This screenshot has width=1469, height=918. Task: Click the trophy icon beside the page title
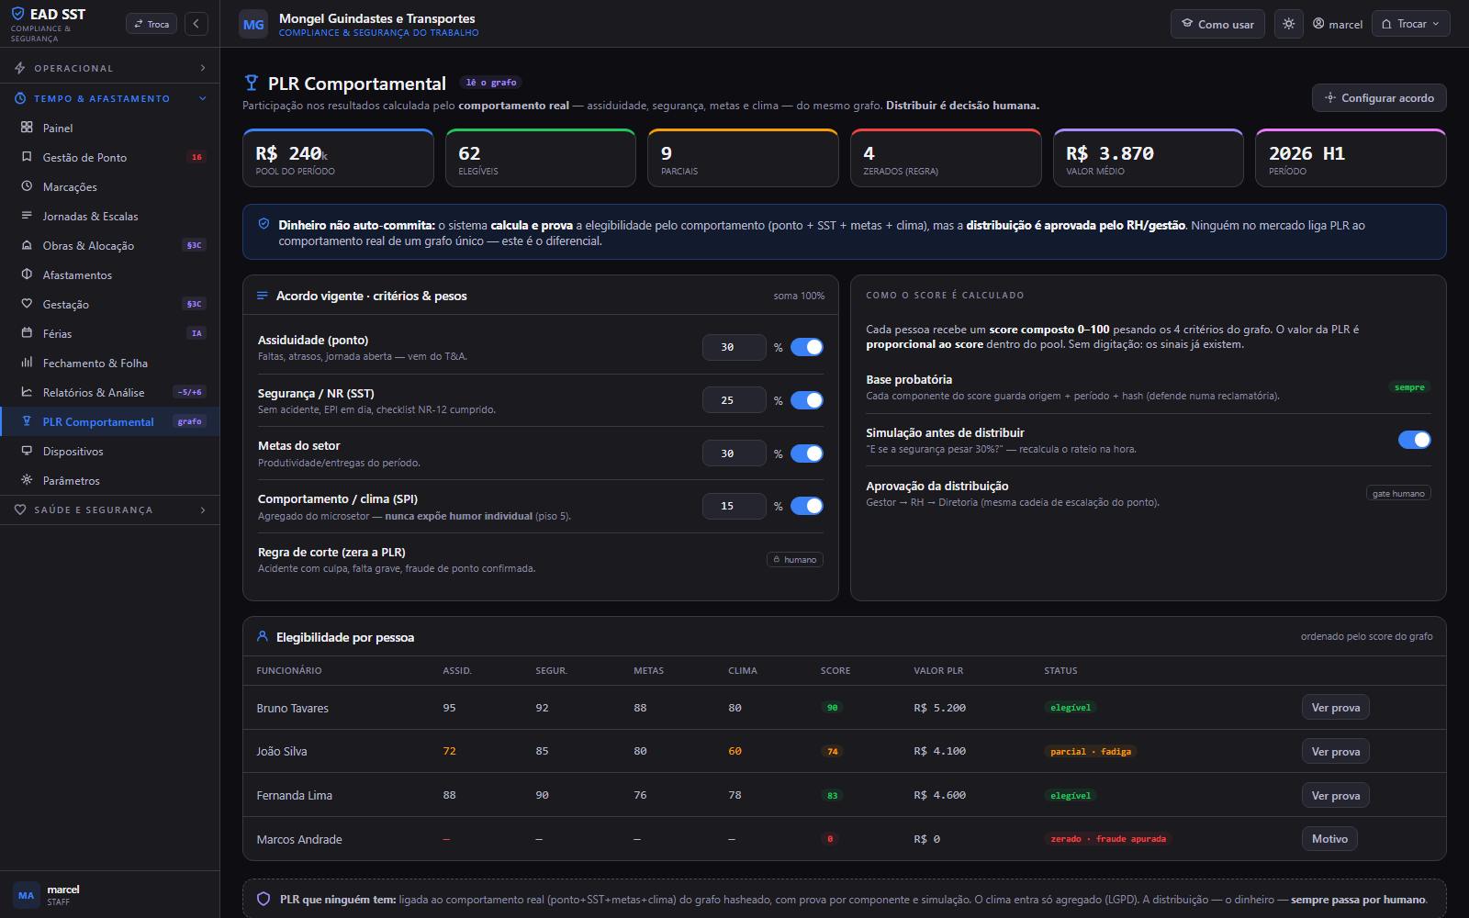pos(251,83)
